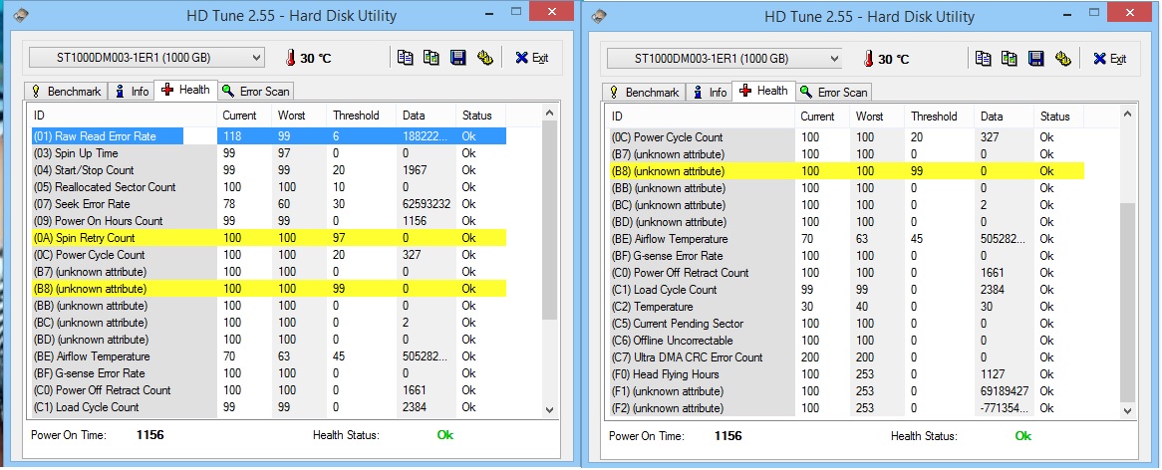
Task: Click the floppy disk save icon in right window
Action: [1036, 58]
